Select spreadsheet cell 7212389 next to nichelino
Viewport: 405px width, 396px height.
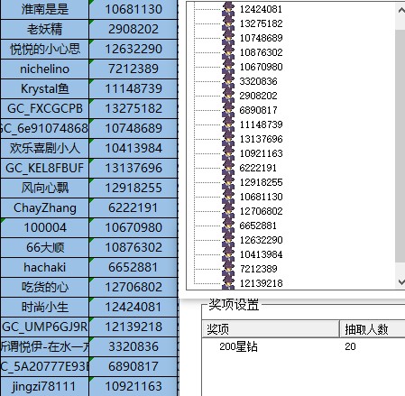tap(133, 69)
